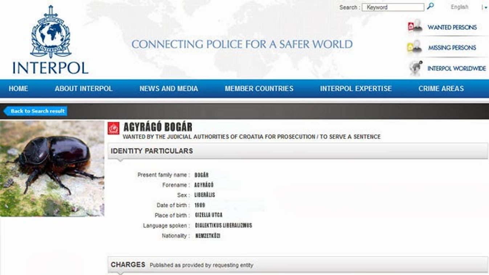The width and height of the screenshot is (489, 275).
Task: Select language DIALEKTIKUS LIBERALIZMUS
Action: click(x=224, y=225)
